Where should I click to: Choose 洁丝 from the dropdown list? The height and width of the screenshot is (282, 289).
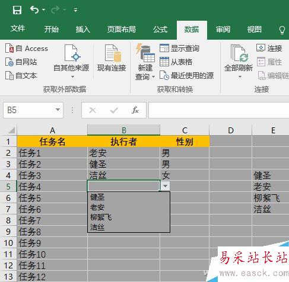[x=129, y=227]
